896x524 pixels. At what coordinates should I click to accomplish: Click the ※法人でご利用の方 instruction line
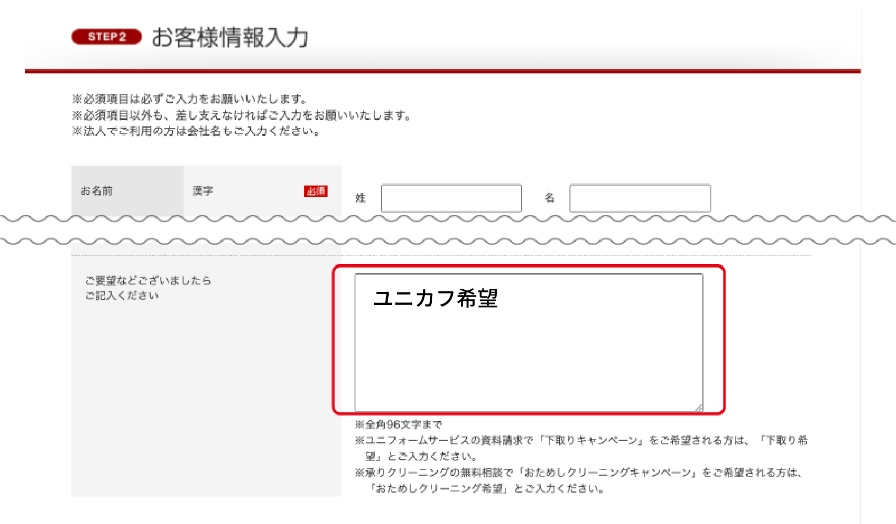point(197,132)
